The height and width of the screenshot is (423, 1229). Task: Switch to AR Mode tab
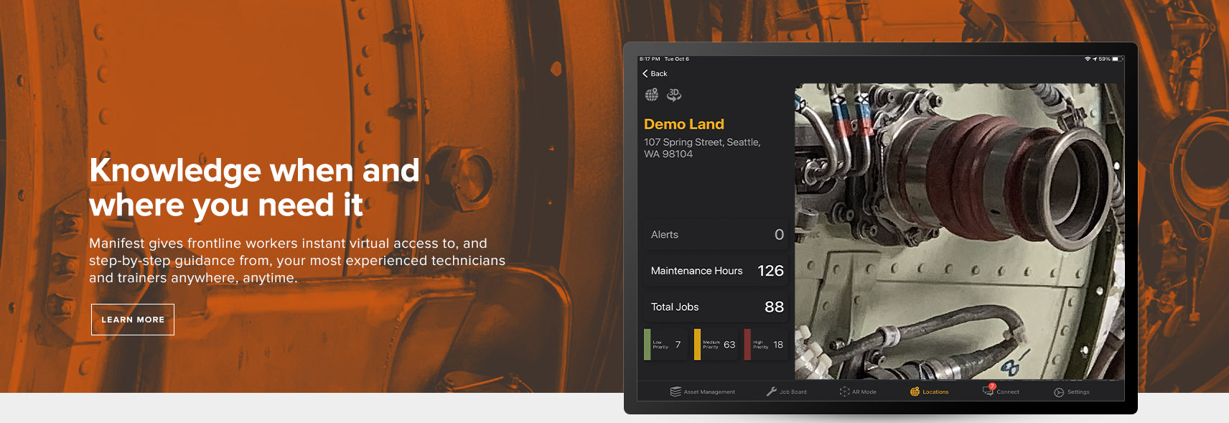(x=858, y=391)
